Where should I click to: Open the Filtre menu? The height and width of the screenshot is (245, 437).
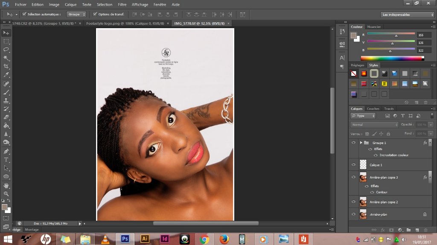coord(122,4)
